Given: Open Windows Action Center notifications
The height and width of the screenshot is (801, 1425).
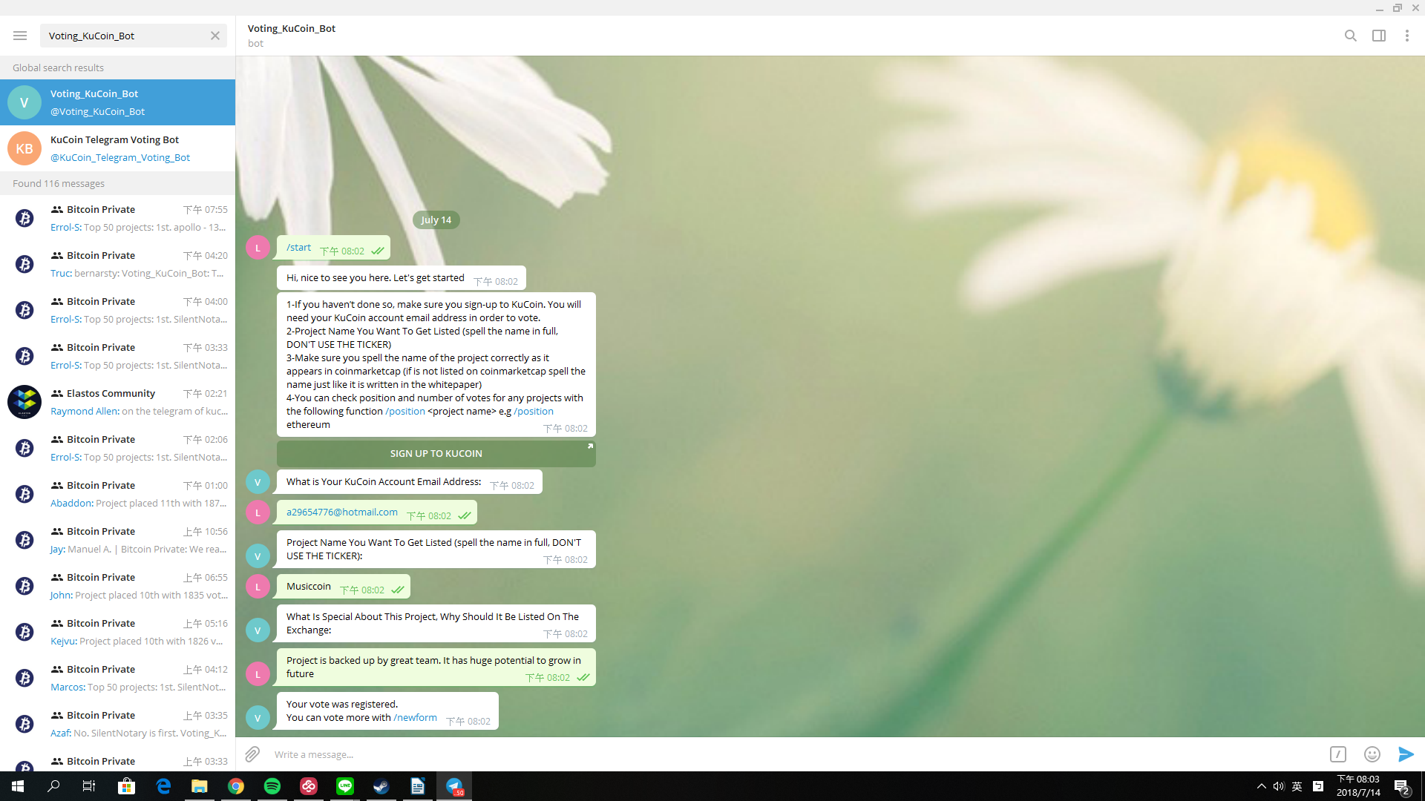Looking at the screenshot, I should tap(1402, 786).
